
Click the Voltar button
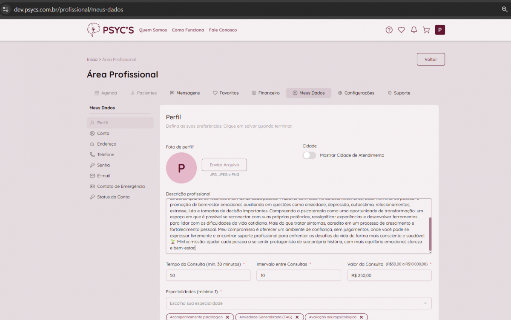click(431, 60)
